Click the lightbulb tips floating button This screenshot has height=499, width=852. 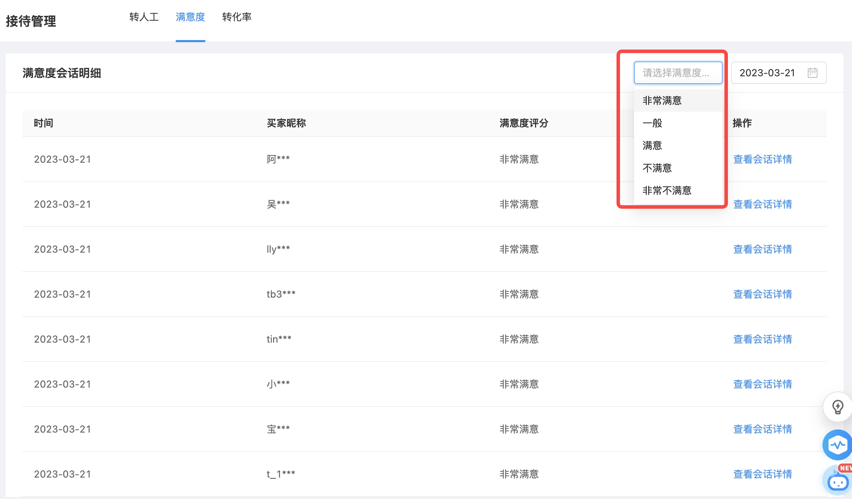click(838, 407)
